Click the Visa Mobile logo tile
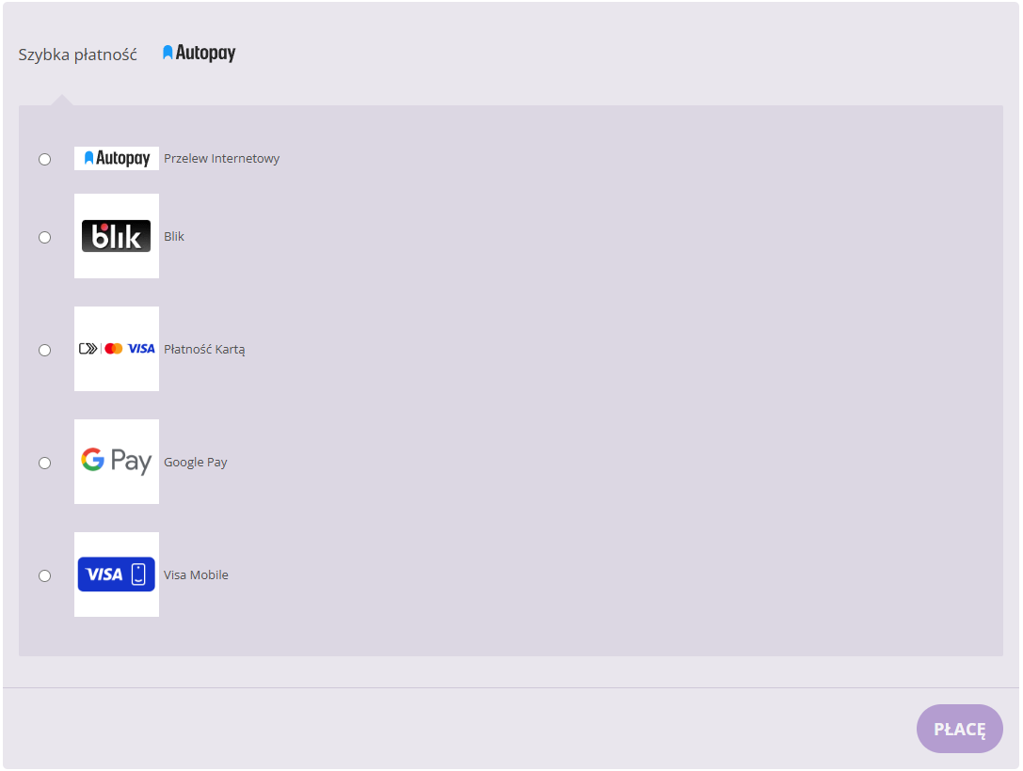This screenshot has width=1023, height=771. coord(117,574)
